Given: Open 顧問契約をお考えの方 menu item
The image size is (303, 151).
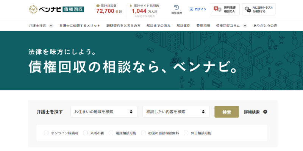Looking at the screenshot, I should coord(123,26).
